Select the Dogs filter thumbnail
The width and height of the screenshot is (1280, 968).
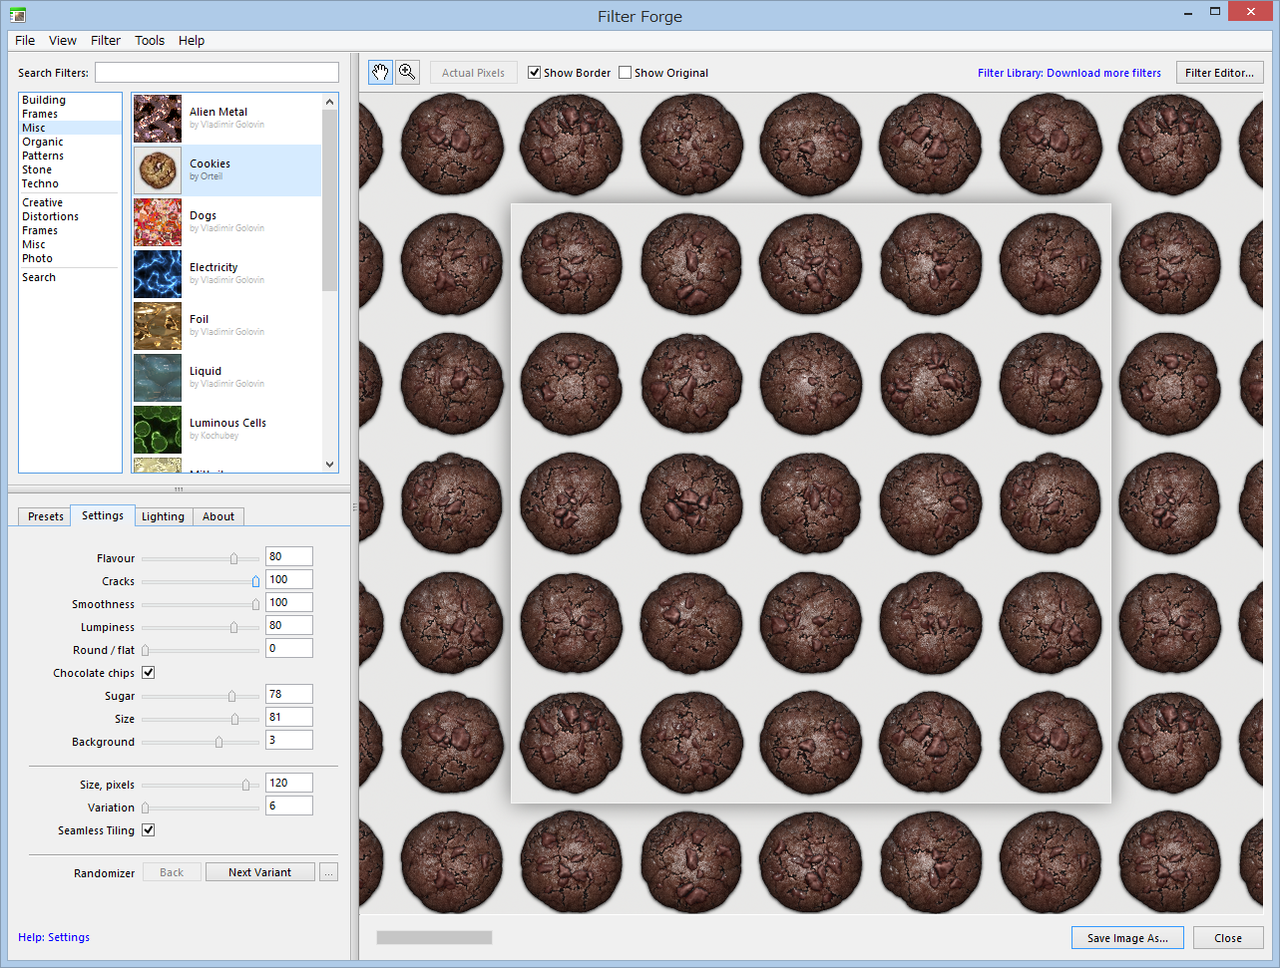[x=158, y=222]
